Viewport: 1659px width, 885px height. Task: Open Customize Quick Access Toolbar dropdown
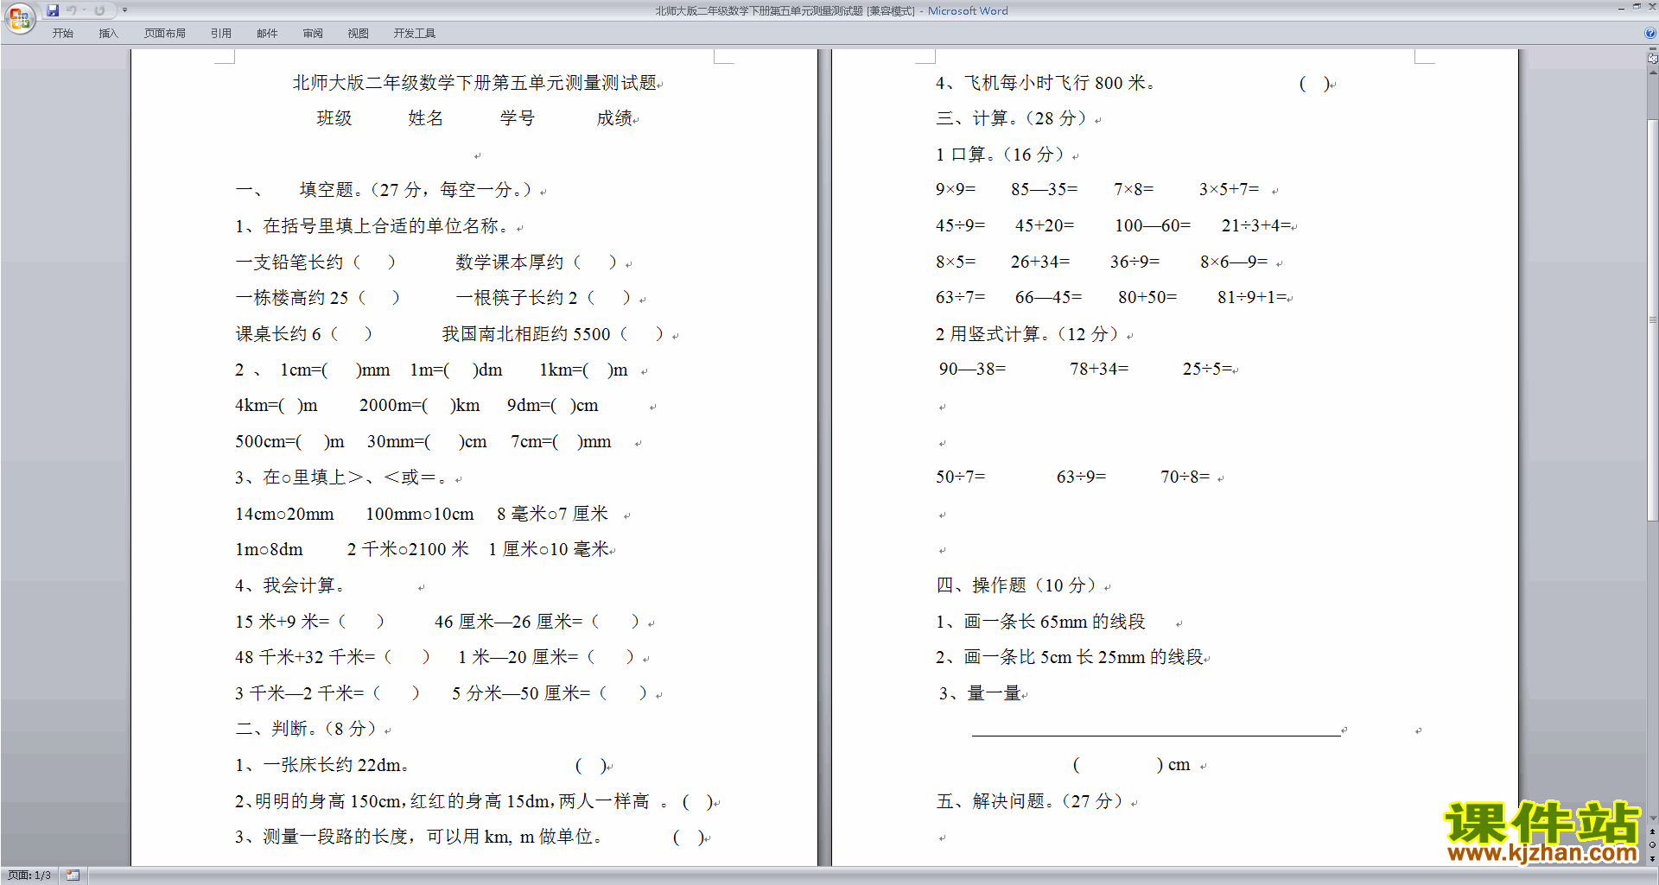[x=124, y=10]
